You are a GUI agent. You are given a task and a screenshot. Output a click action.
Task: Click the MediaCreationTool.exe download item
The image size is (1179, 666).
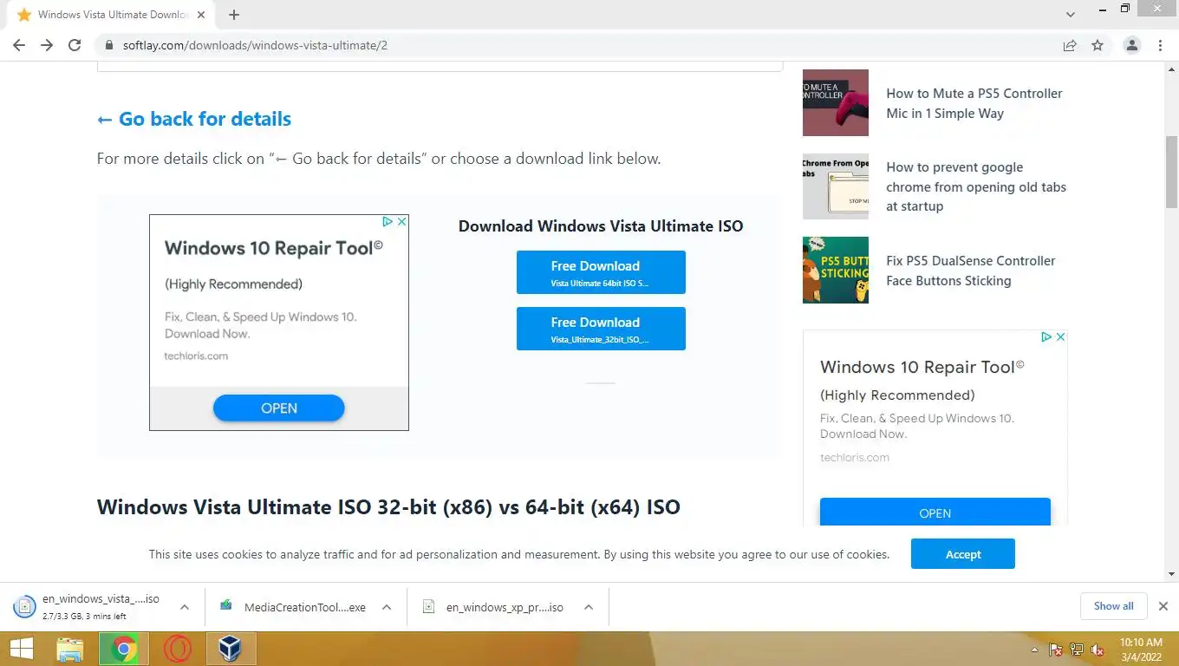pos(295,607)
